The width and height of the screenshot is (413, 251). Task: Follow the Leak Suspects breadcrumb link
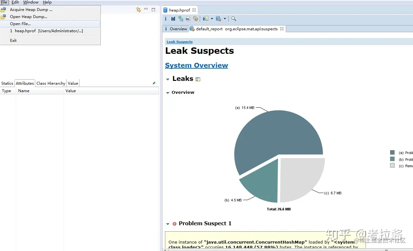180,42
